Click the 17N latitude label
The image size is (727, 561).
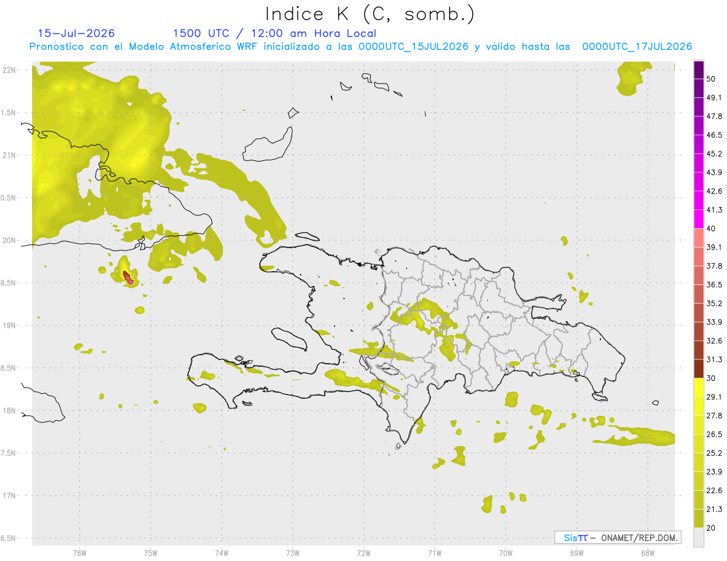pos(10,496)
